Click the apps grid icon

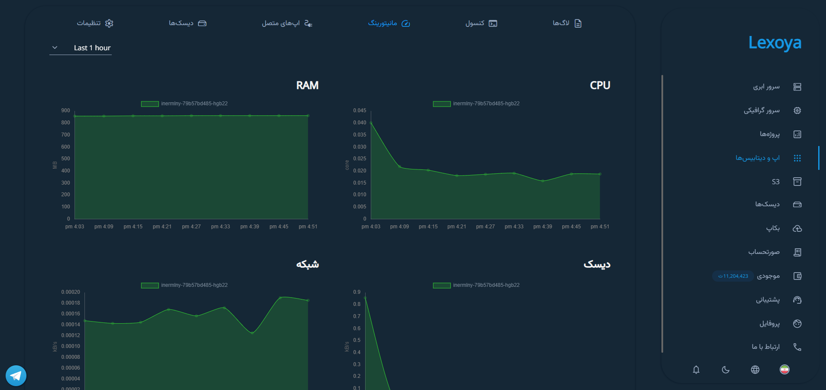tap(797, 158)
